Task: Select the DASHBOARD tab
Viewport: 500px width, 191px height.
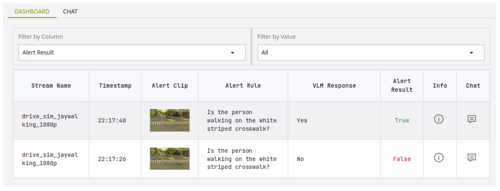Action: click(32, 11)
